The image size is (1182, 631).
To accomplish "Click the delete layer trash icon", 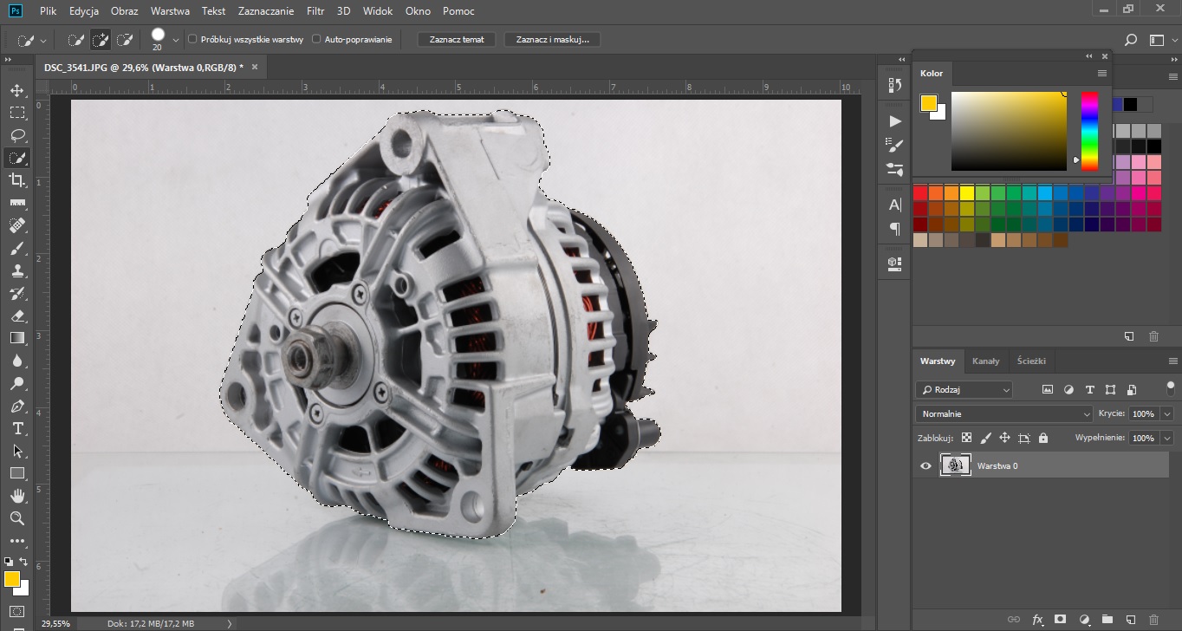I will coord(1153,620).
